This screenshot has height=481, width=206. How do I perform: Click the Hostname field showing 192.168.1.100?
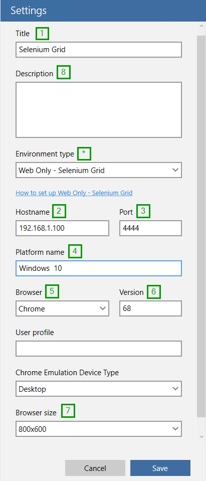click(62, 228)
